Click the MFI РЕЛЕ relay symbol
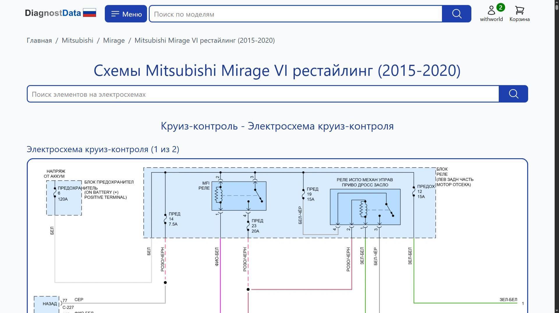This screenshot has width=559, height=313. coord(239,196)
